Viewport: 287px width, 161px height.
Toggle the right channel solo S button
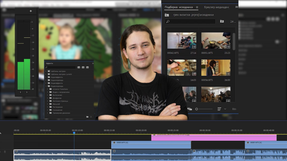27,92
